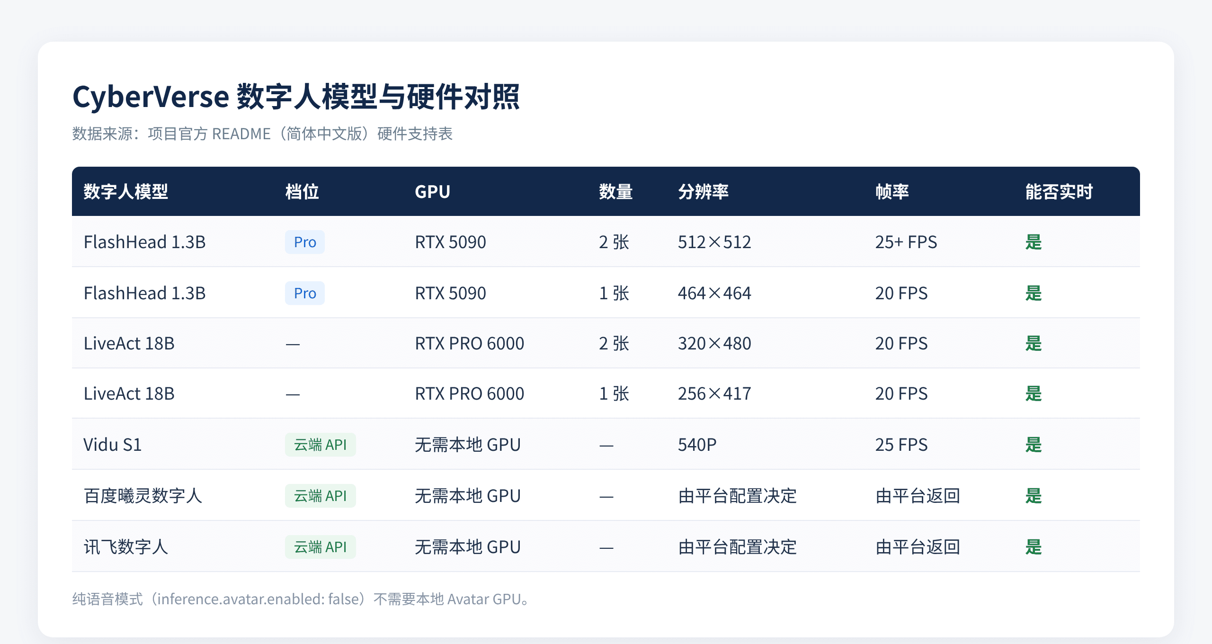The width and height of the screenshot is (1212, 644).
Task: Click the 云端 API badge in the 讯飞数字人 row
Action: coord(321,547)
